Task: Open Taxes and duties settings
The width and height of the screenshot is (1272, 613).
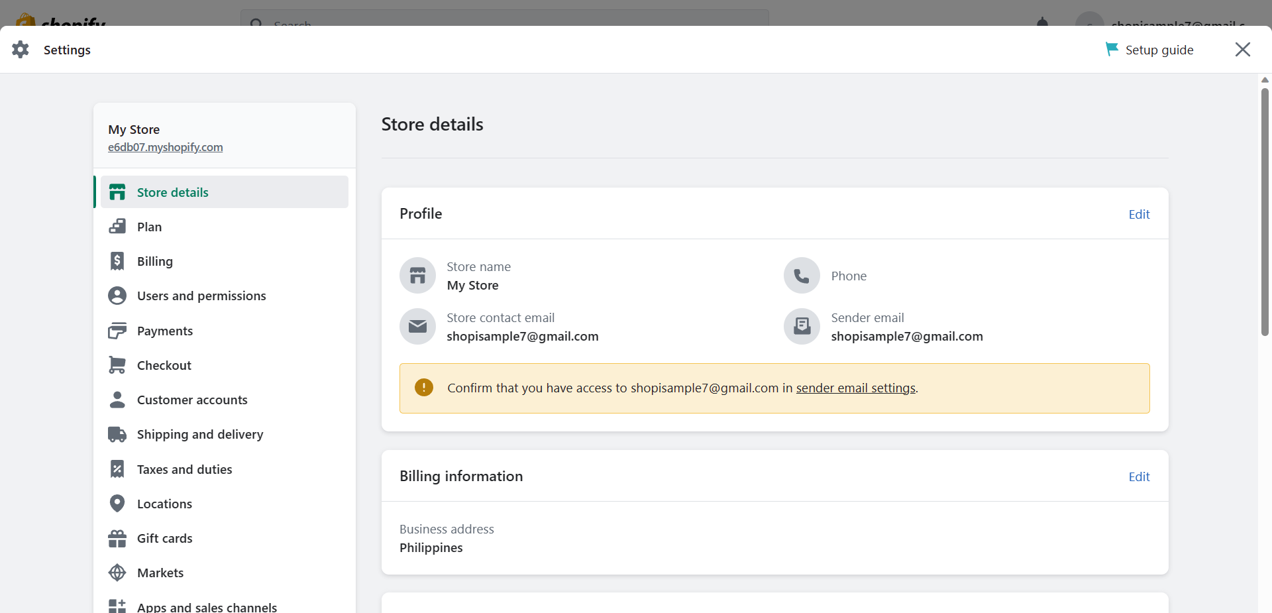Action: pyautogui.click(x=225, y=469)
